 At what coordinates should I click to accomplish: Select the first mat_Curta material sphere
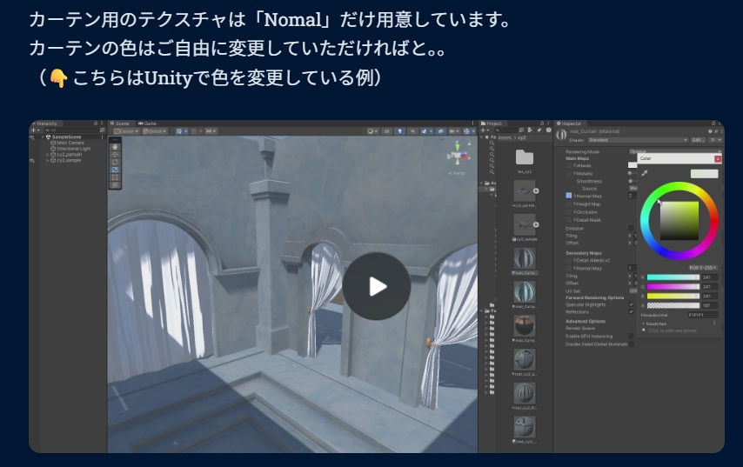[525, 258]
